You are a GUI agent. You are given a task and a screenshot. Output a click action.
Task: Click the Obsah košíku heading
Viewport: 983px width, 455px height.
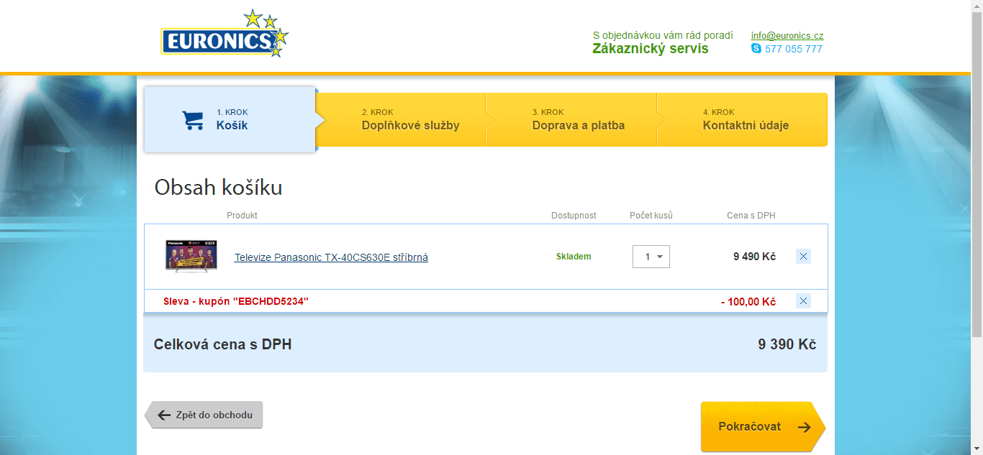tap(219, 188)
